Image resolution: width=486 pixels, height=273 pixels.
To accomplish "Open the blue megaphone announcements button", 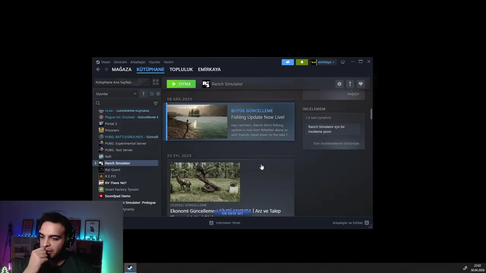I will (x=288, y=62).
